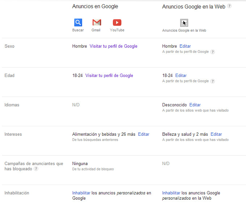Edit 'Alimentación y bebidas' interests
The image size is (246, 213).
tap(143, 134)
